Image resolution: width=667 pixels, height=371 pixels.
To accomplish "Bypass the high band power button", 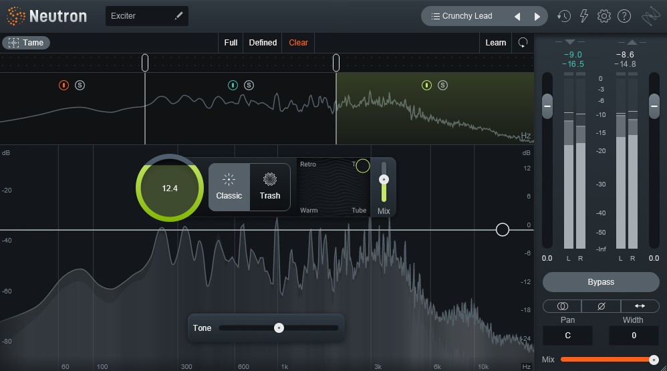I will [426, 86].
